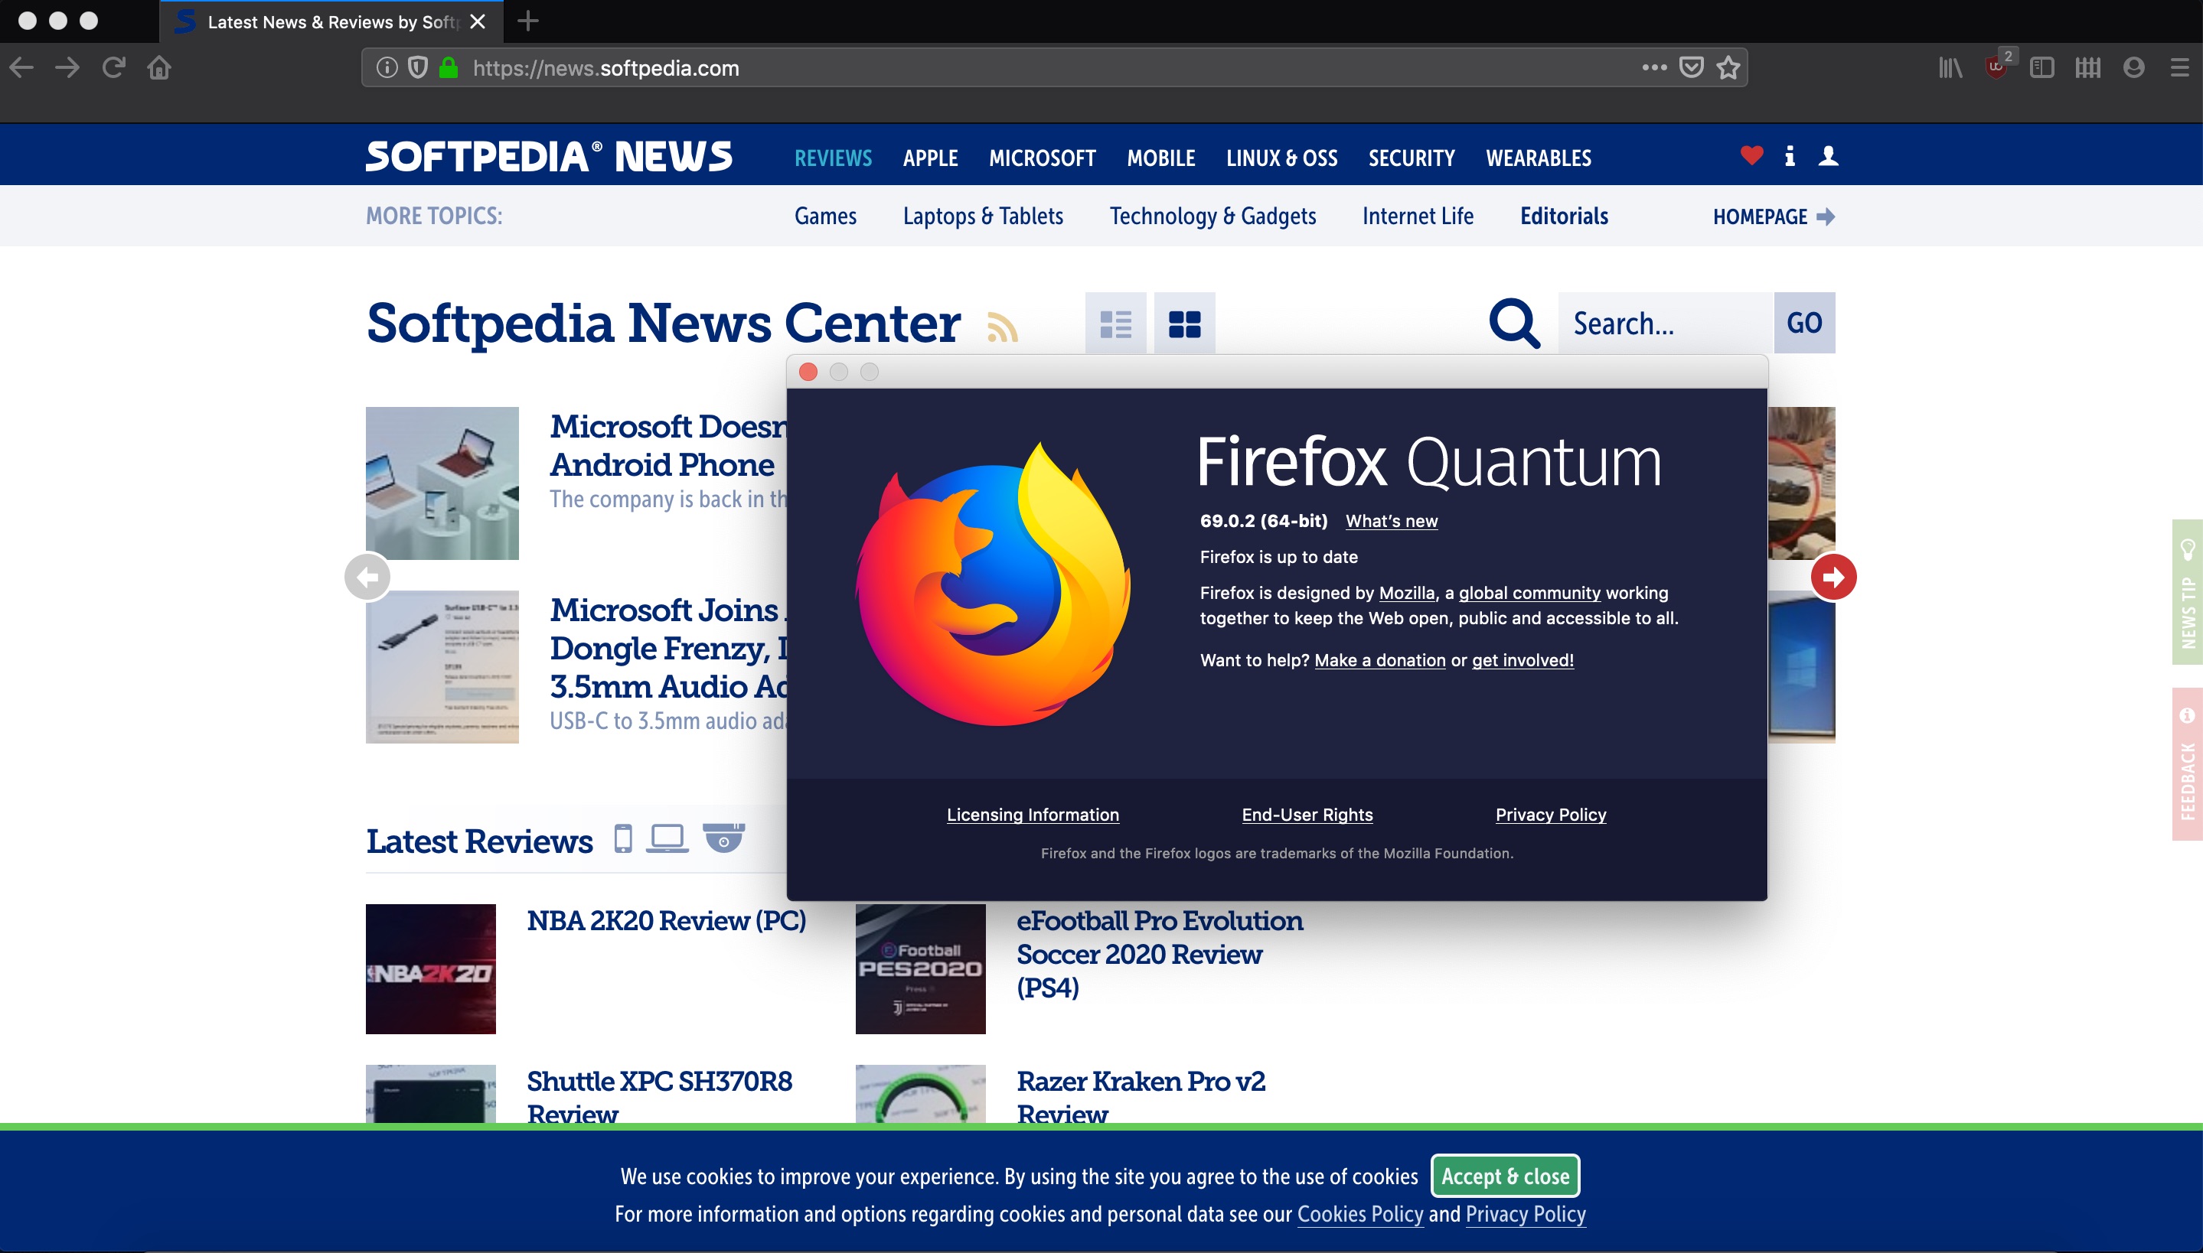Filter Latest Reviews by laptop icon
The width and height of the screenshot is (2203, 1253).
coord(667,838)
